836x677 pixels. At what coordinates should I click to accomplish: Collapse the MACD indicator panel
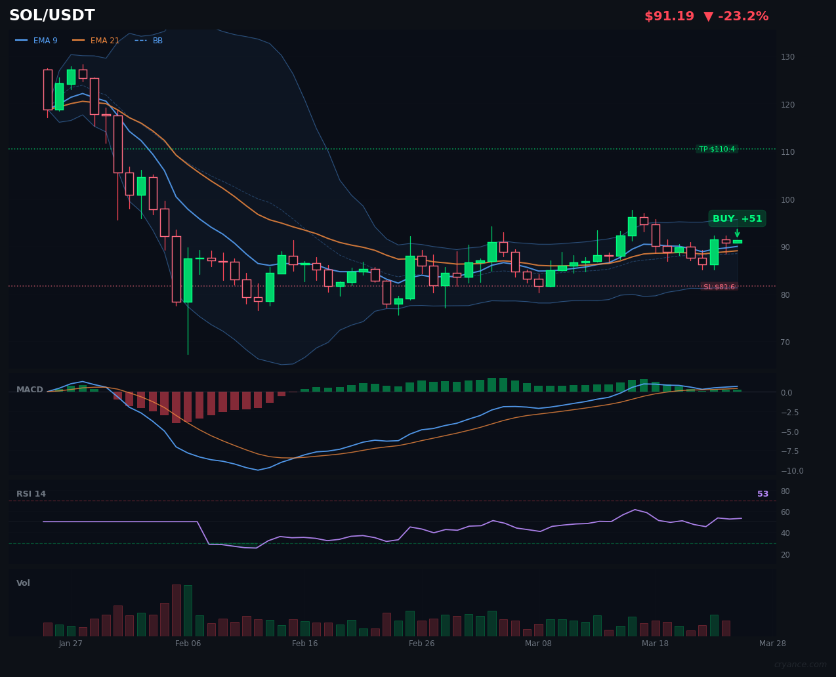[x=30, y=389]
